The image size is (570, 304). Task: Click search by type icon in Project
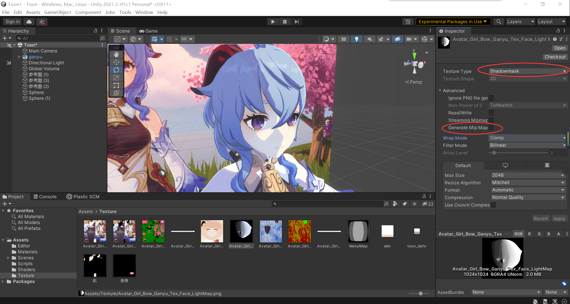pos(395,204)
